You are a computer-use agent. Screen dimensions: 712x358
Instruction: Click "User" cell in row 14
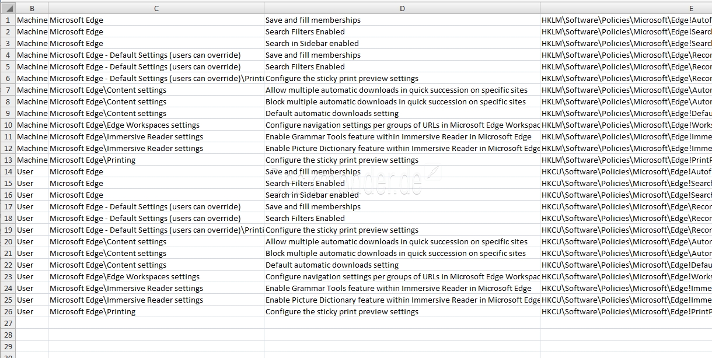[32, 171]
